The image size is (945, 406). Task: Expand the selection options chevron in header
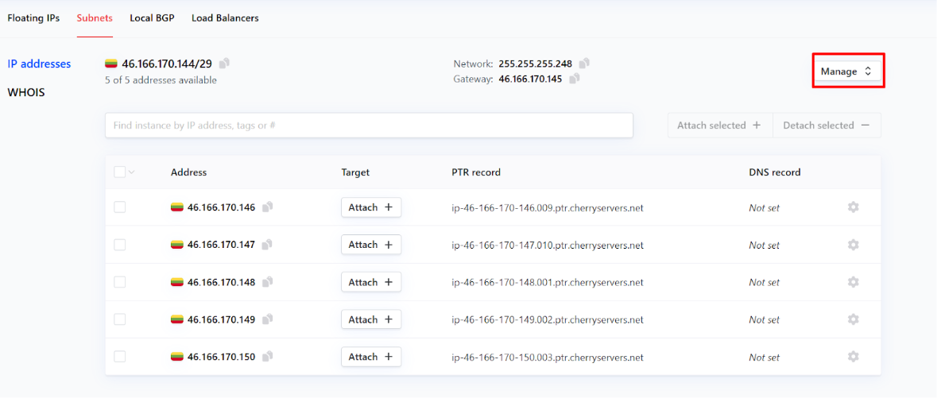(131, 172)
